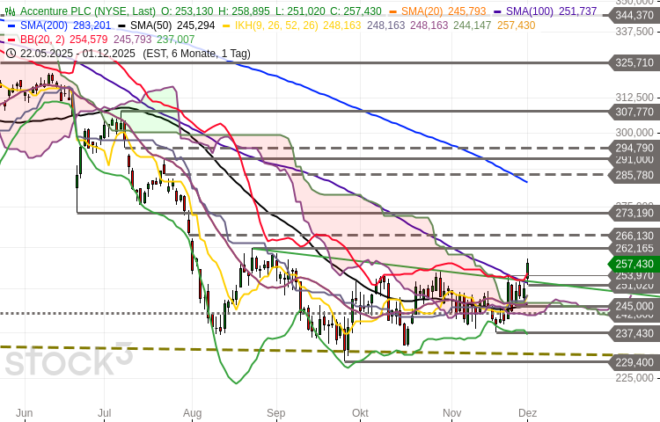This screenshot has width=660, height=422.
Task: Click the Okt month label on time axis
Action: pyautogui.click(x=359, y=412)
